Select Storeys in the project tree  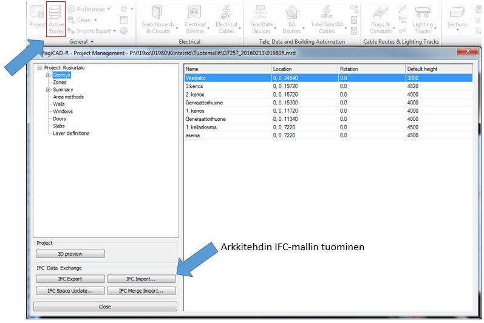pos(61,75)
